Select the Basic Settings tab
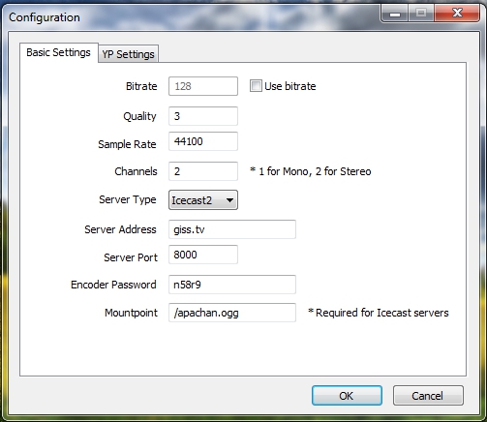Screen dimensions: 487x422 pyautogui.click(x=58, y=52)
